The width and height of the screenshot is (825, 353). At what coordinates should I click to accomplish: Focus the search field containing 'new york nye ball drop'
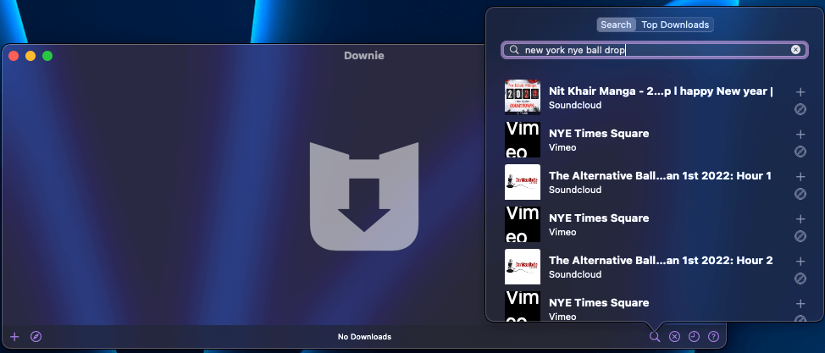tap(655, 49)
